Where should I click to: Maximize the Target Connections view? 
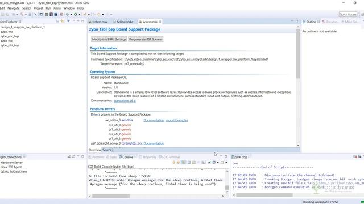[x=82, y=156]
